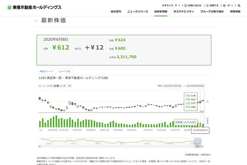Viewport: 247px width, 165px height.
Task: Click the globe language icon
Action: (224, 5)
